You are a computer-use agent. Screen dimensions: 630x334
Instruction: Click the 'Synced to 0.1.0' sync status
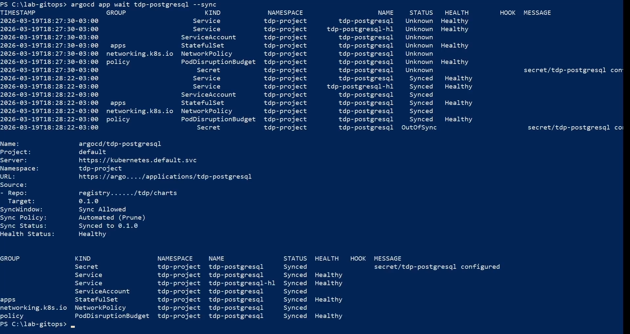[x=108, y=226]
